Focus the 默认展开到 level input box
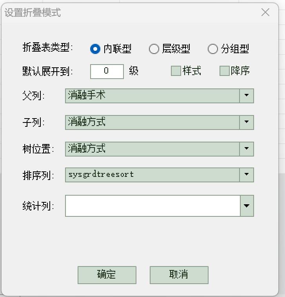This screenshot has height=297, width=285. [107, 71]
